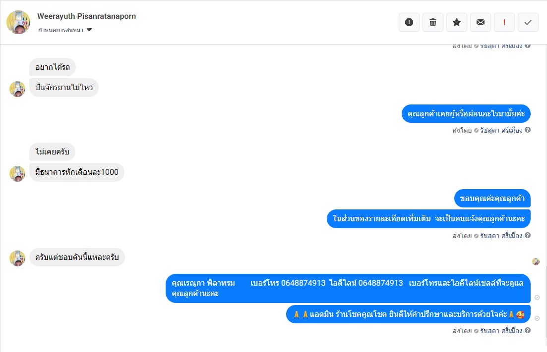Image resolution: width=547 pixels, height=352 pixels.
Task: Select the message bubble with phone number 0648874913
Action: click(348, 288)
